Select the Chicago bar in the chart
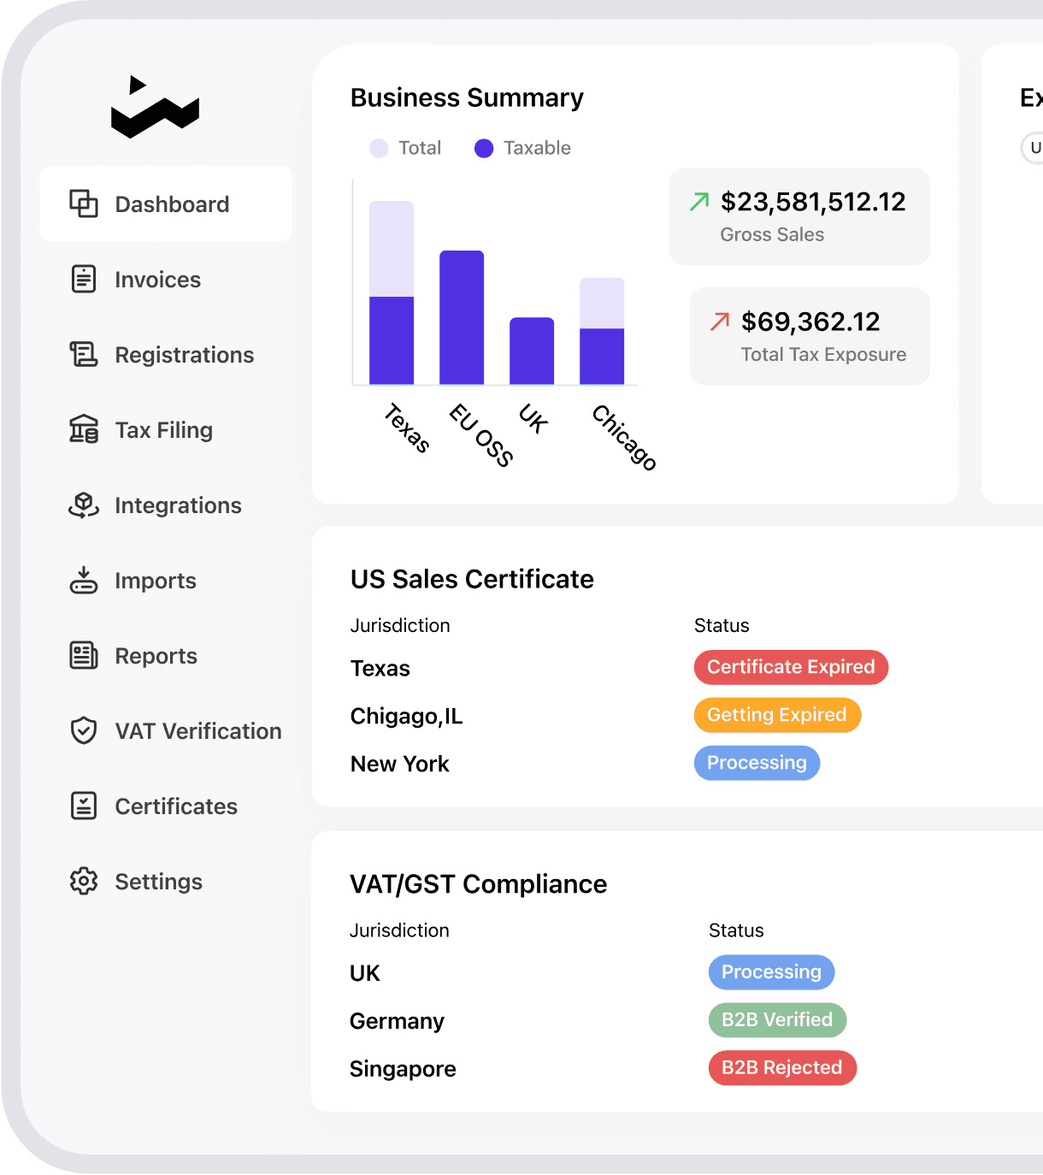1043x1175 pixels. coord(602,331)
